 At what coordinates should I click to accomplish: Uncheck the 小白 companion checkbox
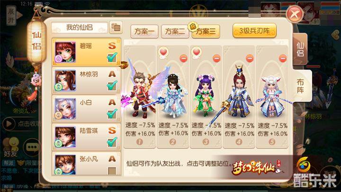[x=112, y=114]
